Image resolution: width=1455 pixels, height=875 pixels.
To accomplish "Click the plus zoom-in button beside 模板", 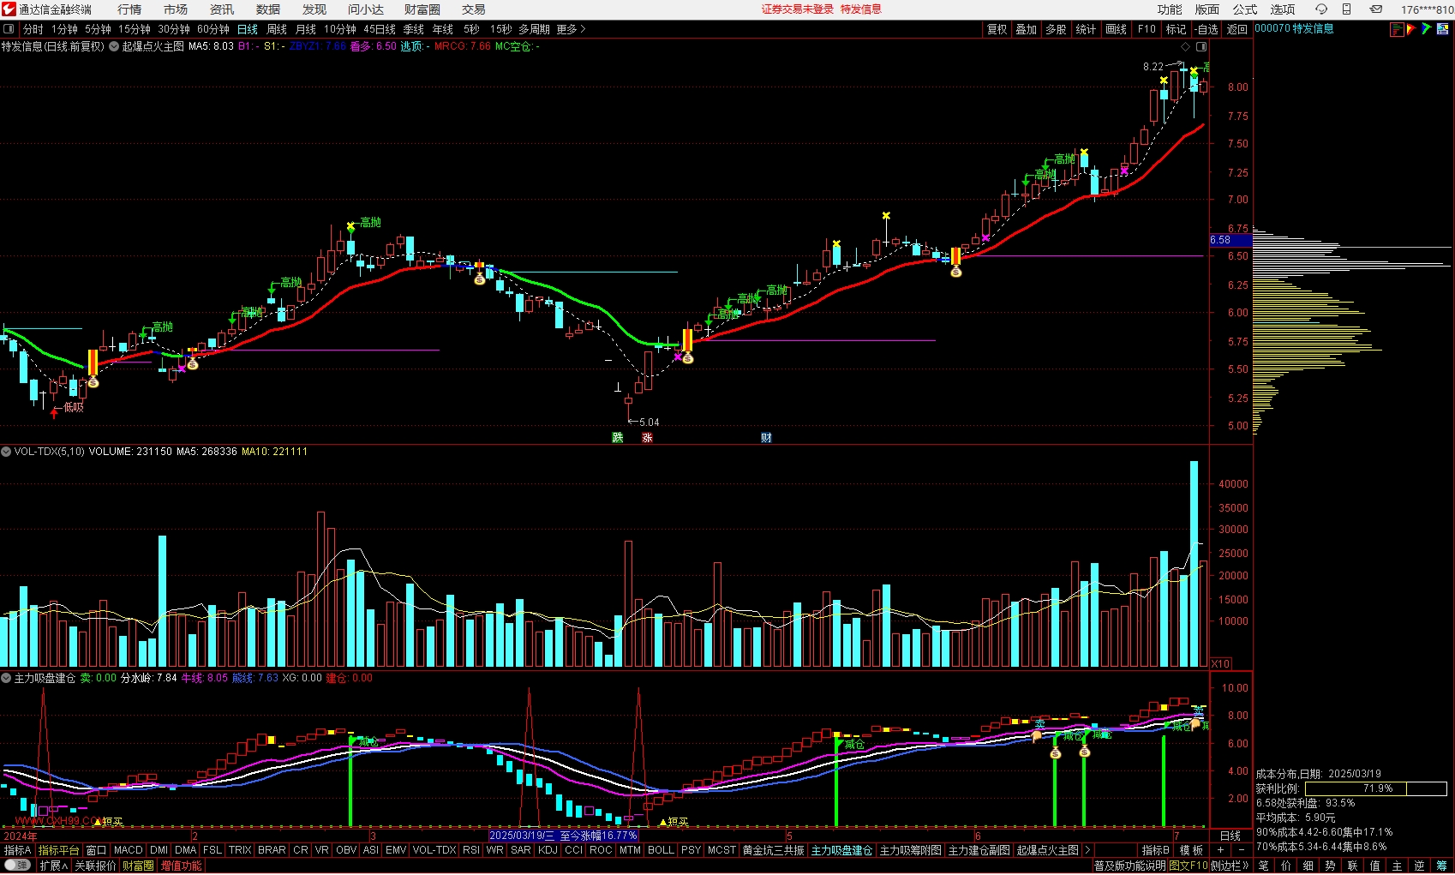I will pyautogui.click(x=1221, y=850).
